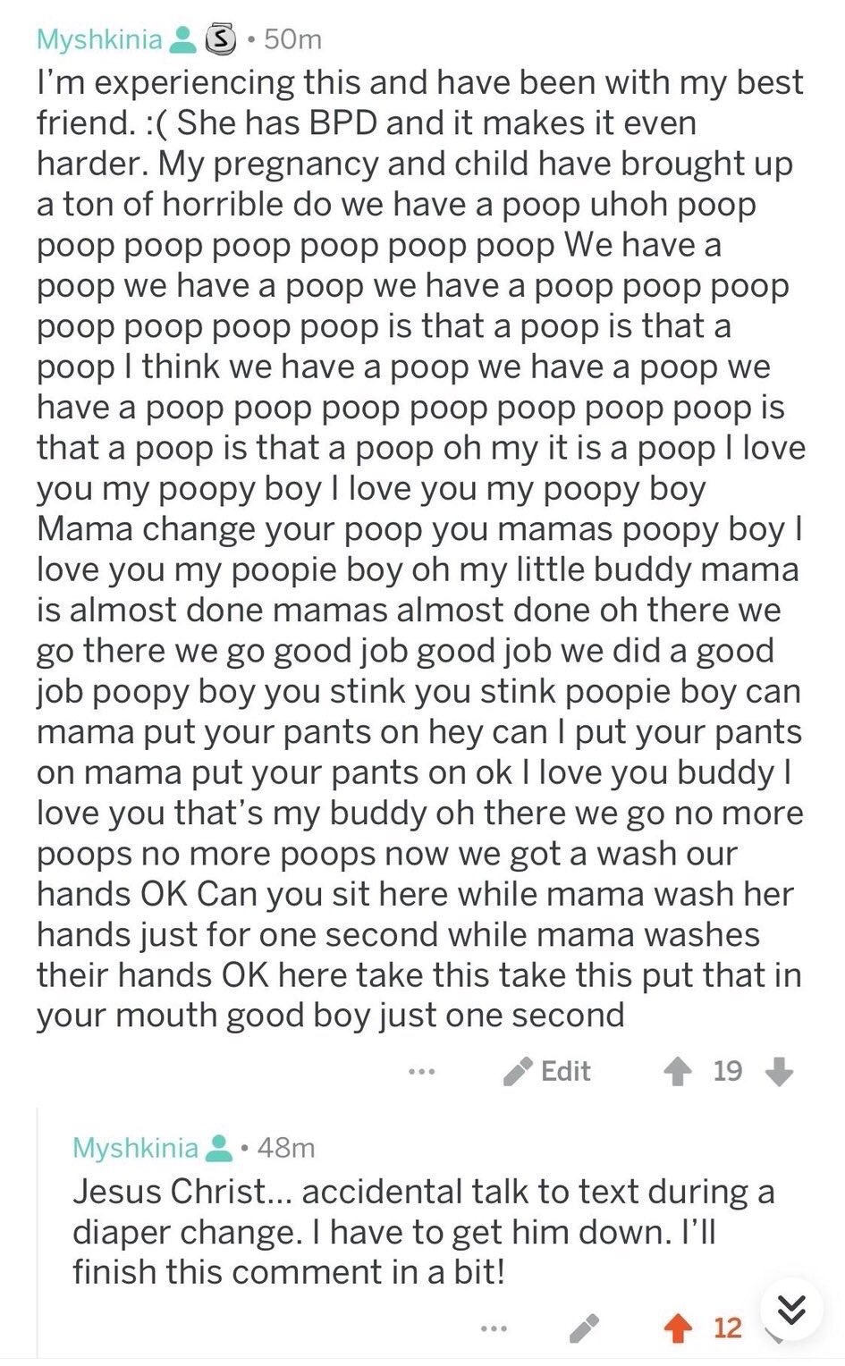Click the Edit label on the first comment
This screenshot has height=1366, width=845.
566,1071
